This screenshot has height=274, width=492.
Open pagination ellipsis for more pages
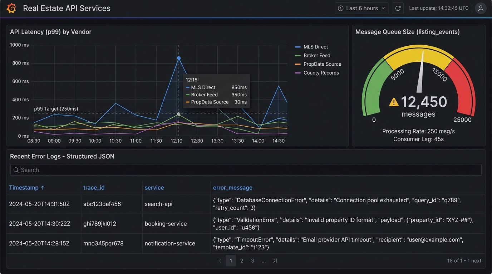pyautogui.click(x=264, y=261)
